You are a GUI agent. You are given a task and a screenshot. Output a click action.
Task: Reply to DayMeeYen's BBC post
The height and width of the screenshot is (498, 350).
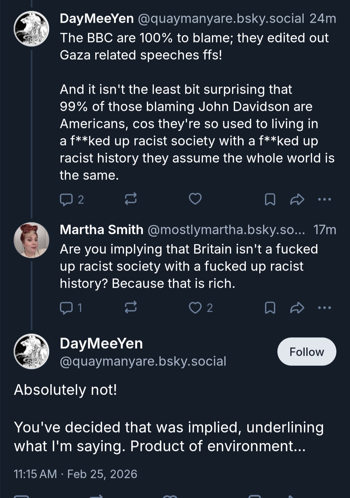coord(66,199)
